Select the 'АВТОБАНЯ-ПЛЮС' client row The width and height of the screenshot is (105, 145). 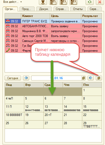click(53, 26)
